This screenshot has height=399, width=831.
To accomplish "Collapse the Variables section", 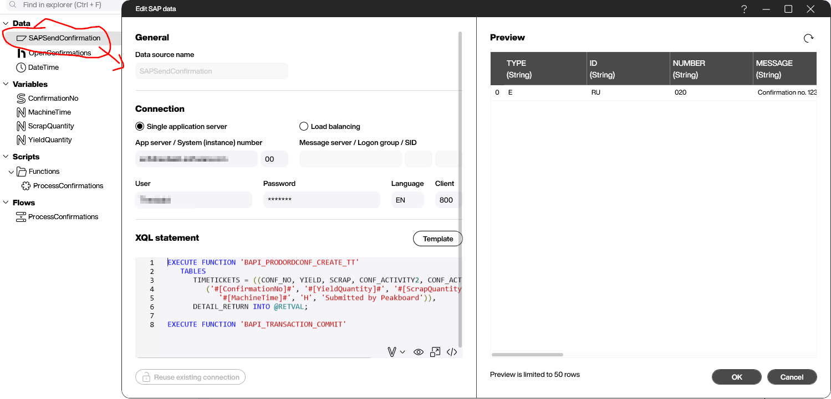I will pos(6,84).
